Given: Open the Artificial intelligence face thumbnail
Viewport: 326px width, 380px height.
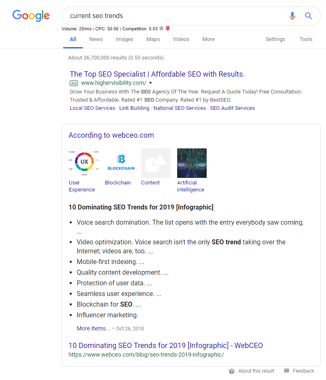Looking at the screenshot, I should [192, 163].
